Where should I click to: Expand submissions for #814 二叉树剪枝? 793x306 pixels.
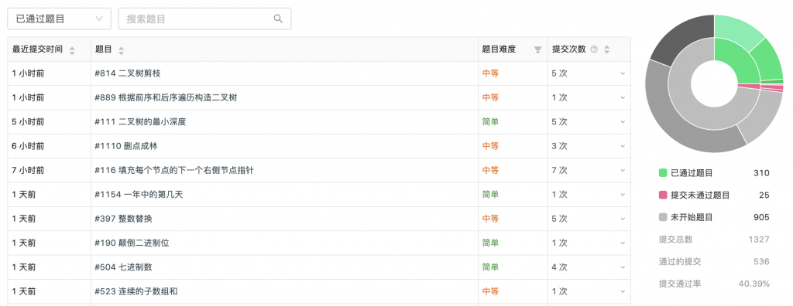pos(623,73)
